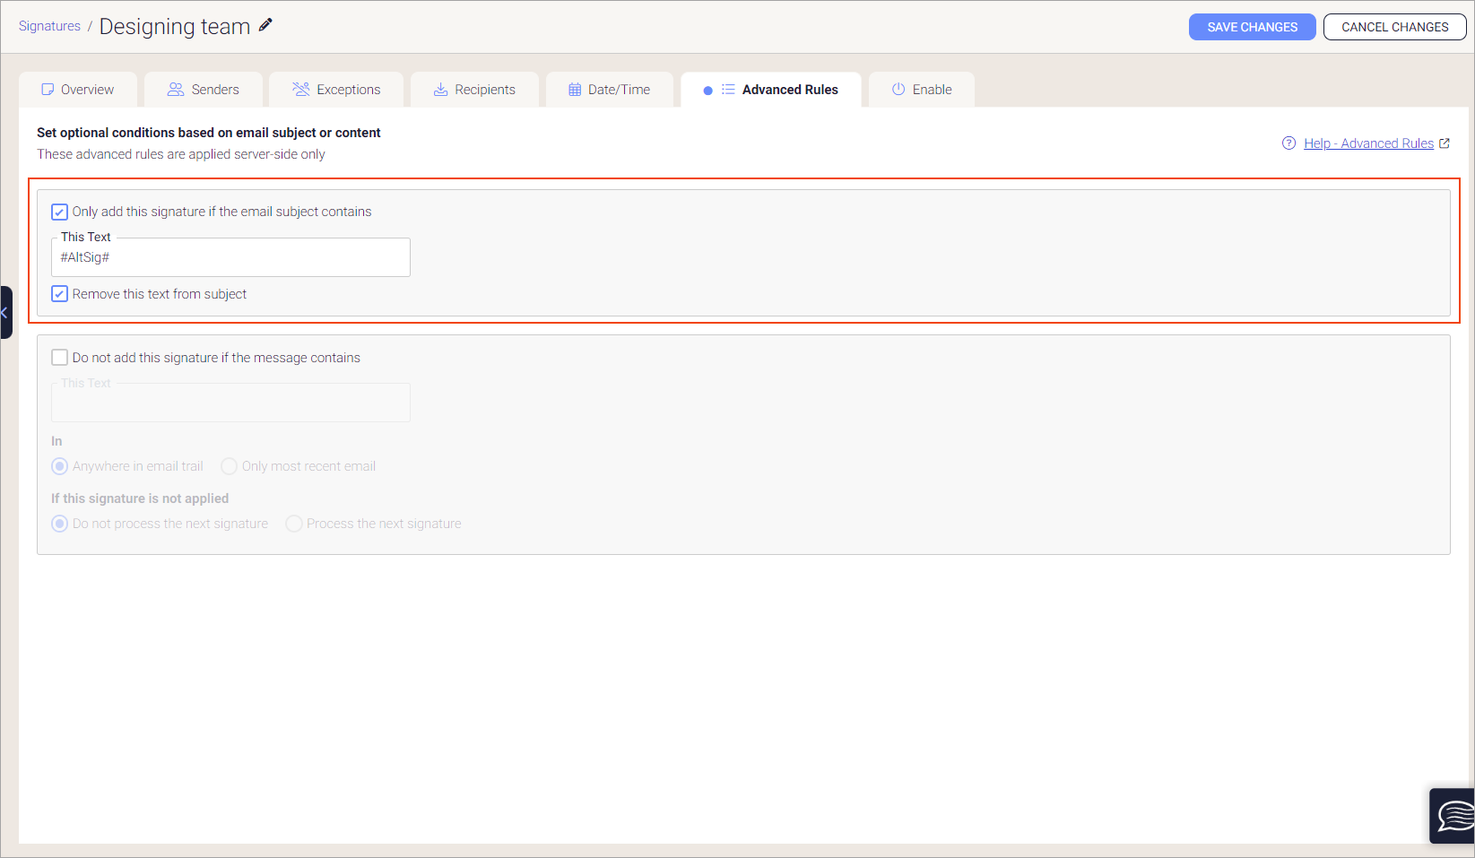This screenshot has width=1475, height=858.
Task: Click the power icon on Enable tab
Action: coord(898,89)
